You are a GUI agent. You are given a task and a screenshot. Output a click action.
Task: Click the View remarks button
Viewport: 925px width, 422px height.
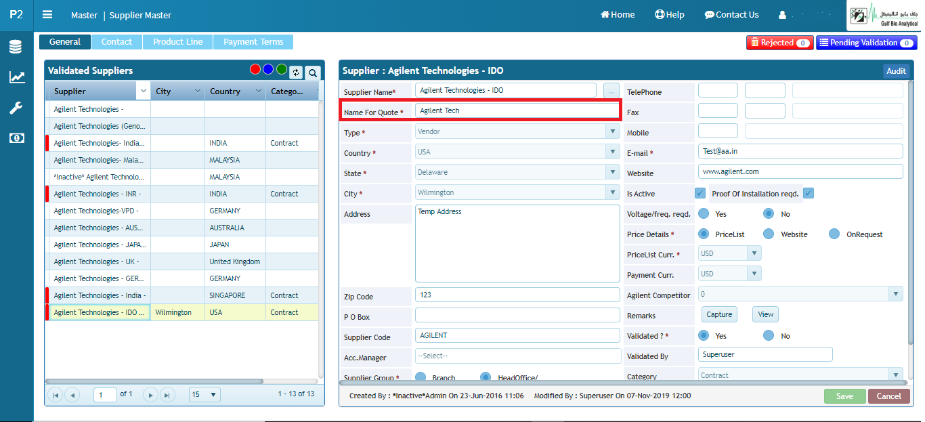(x=765, y=314)
